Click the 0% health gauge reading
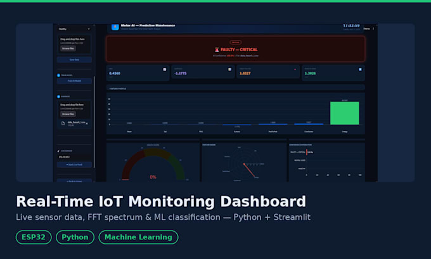Viewport: 431px width, 259px height. click(x=153, y=177)
